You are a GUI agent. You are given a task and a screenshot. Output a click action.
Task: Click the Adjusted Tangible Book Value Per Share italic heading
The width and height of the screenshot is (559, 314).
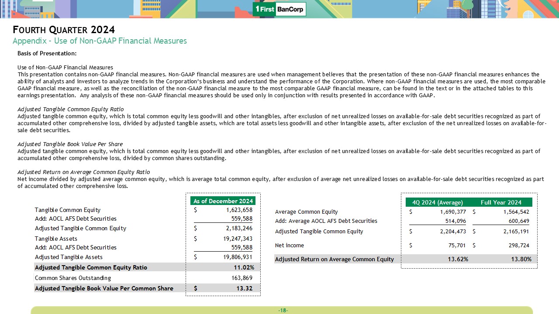click(70, 144)
